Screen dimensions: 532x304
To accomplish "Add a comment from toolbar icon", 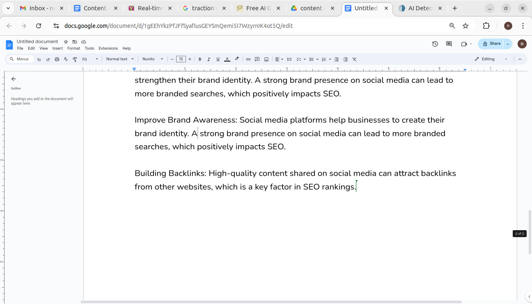I will click(257, 59).
